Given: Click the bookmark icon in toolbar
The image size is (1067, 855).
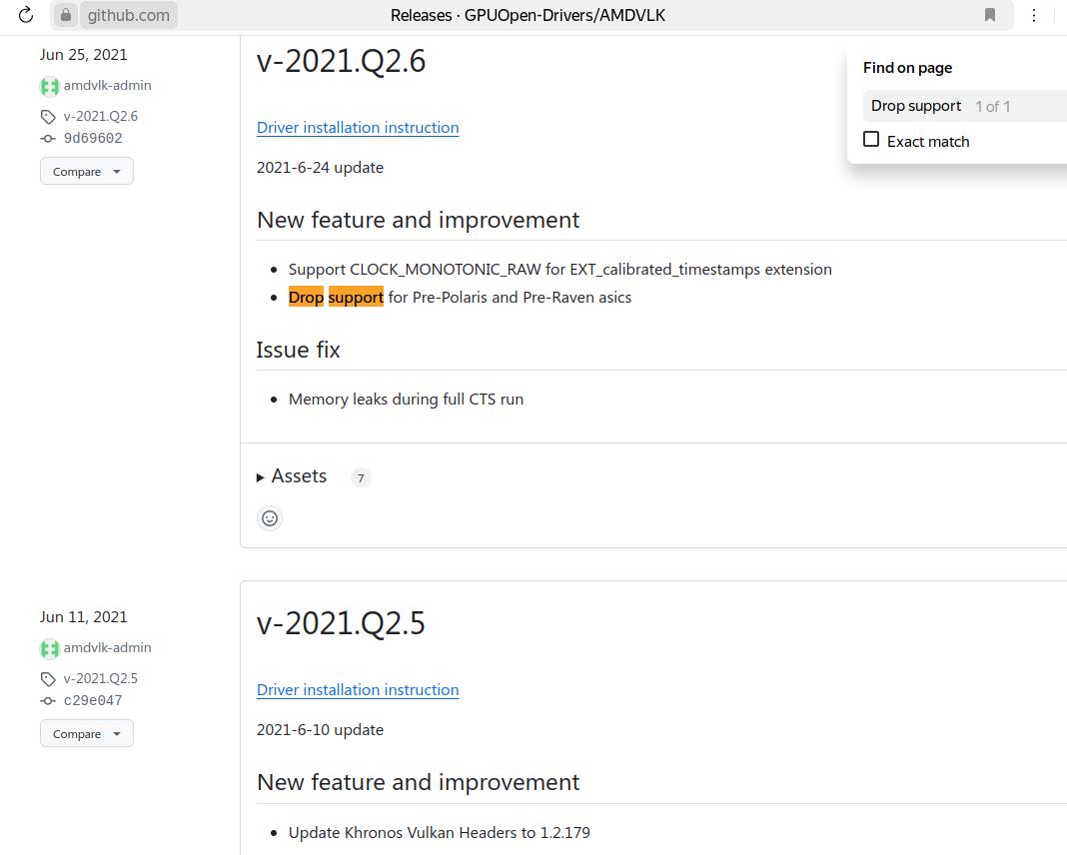Looking at the screenshot, I should (x=990, y=15).
